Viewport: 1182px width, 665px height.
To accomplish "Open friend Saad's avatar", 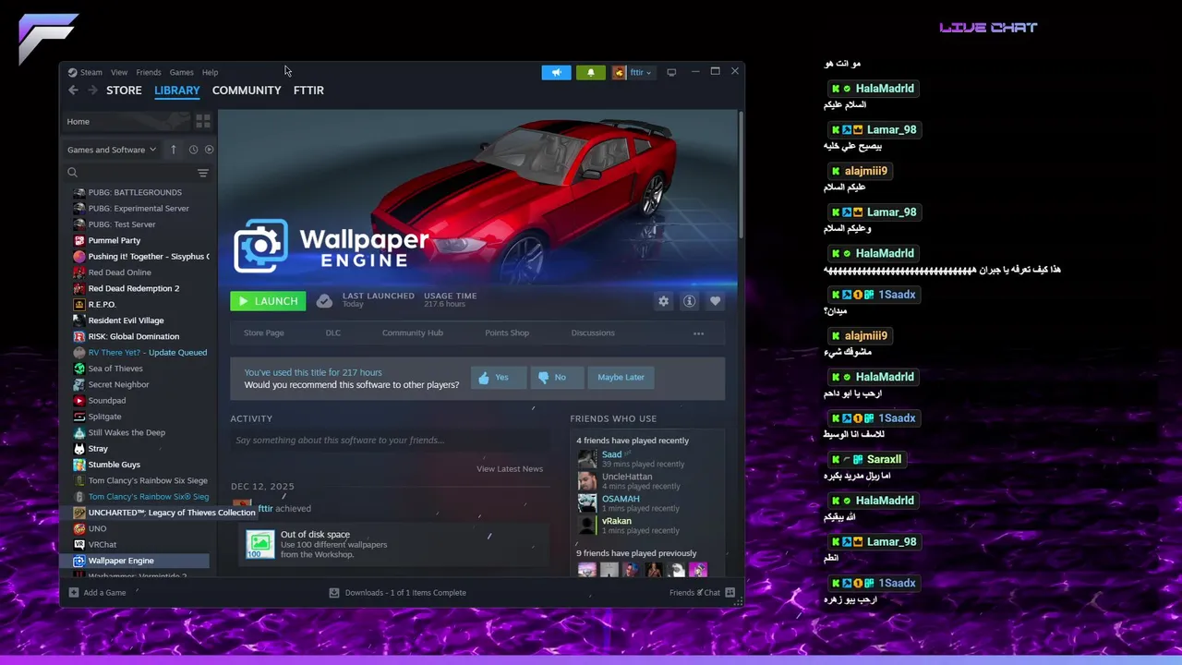I will pos(586,459).
